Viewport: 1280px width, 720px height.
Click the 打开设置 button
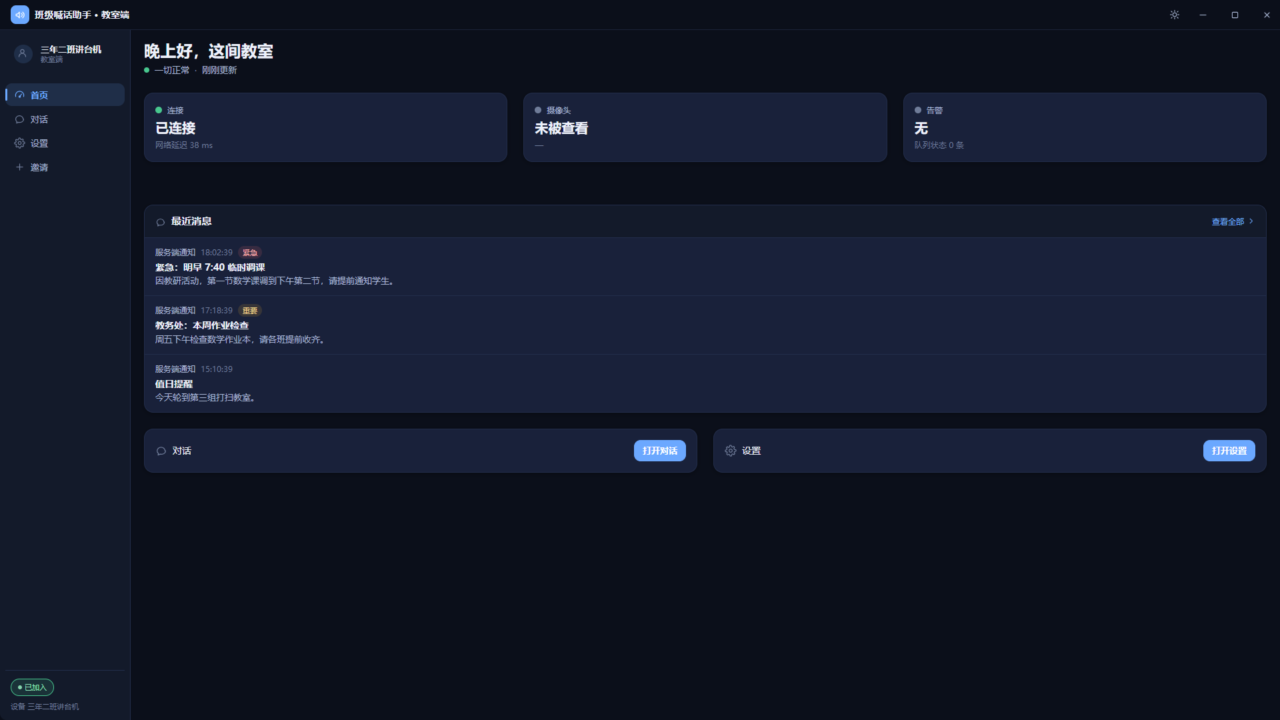tap(1229, 451)
